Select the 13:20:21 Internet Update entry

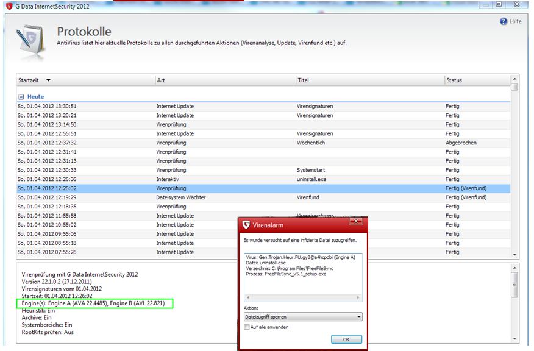[x=263, y=115]
